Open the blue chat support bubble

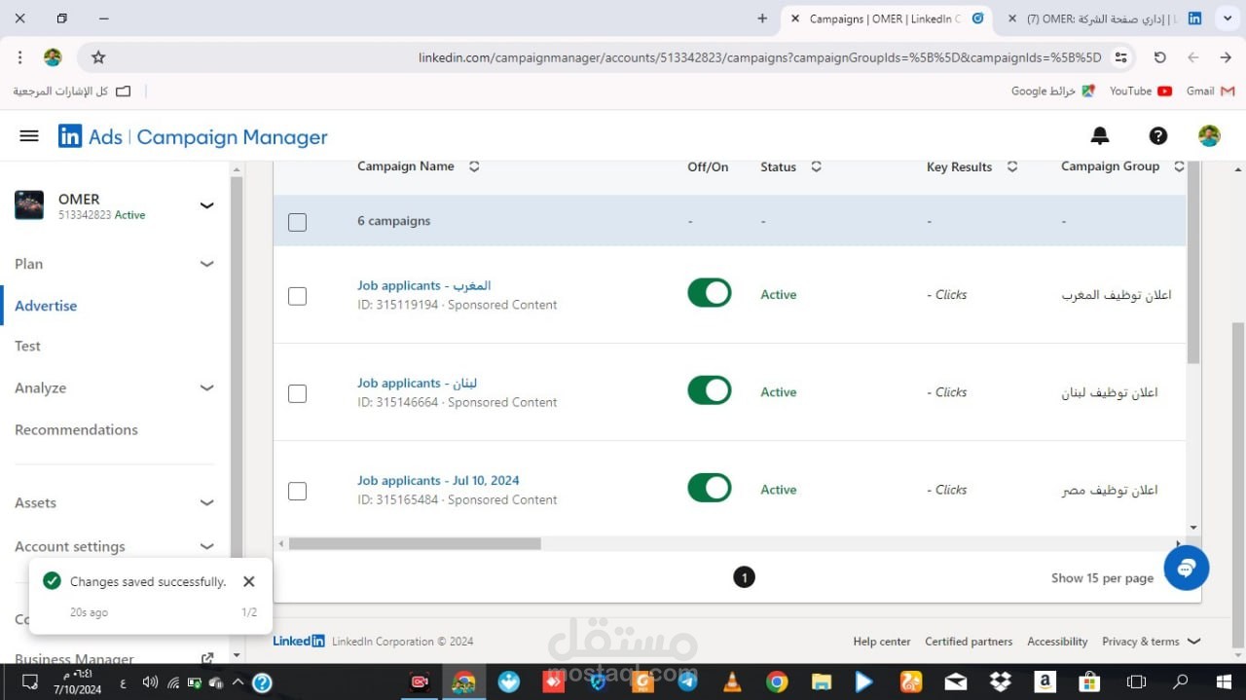[x=1186, y=568]
